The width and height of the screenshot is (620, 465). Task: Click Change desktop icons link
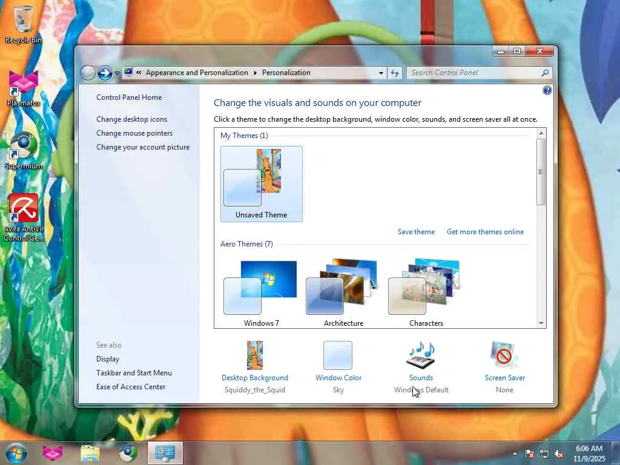(131, 119)
